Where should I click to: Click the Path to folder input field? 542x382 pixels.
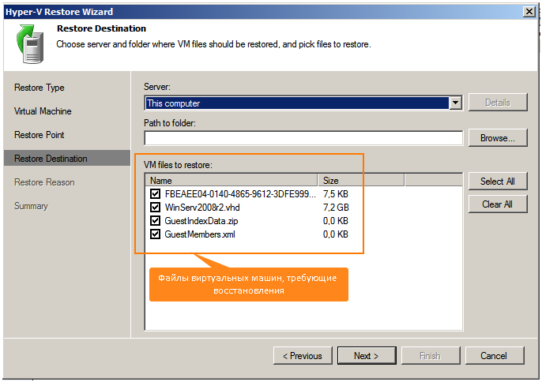point(303,138)
